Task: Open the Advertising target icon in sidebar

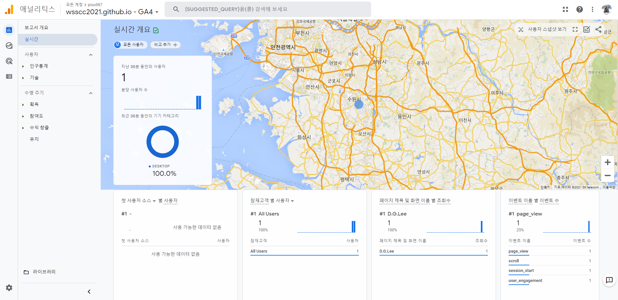Action: click(9, 61)
